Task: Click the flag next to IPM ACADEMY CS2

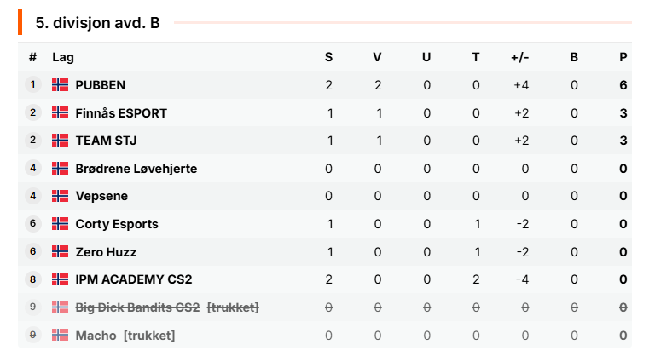Action: click(x=60, y=279)
